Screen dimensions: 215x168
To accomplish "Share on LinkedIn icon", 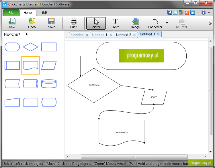I will pyautogui.click(x=193, y=13).
